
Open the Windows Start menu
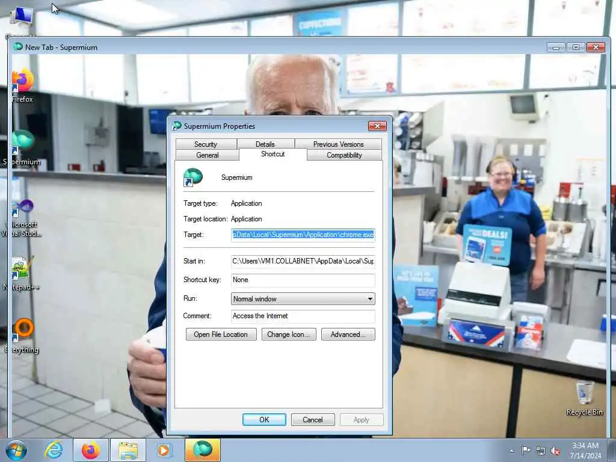(x=16, y=450)
